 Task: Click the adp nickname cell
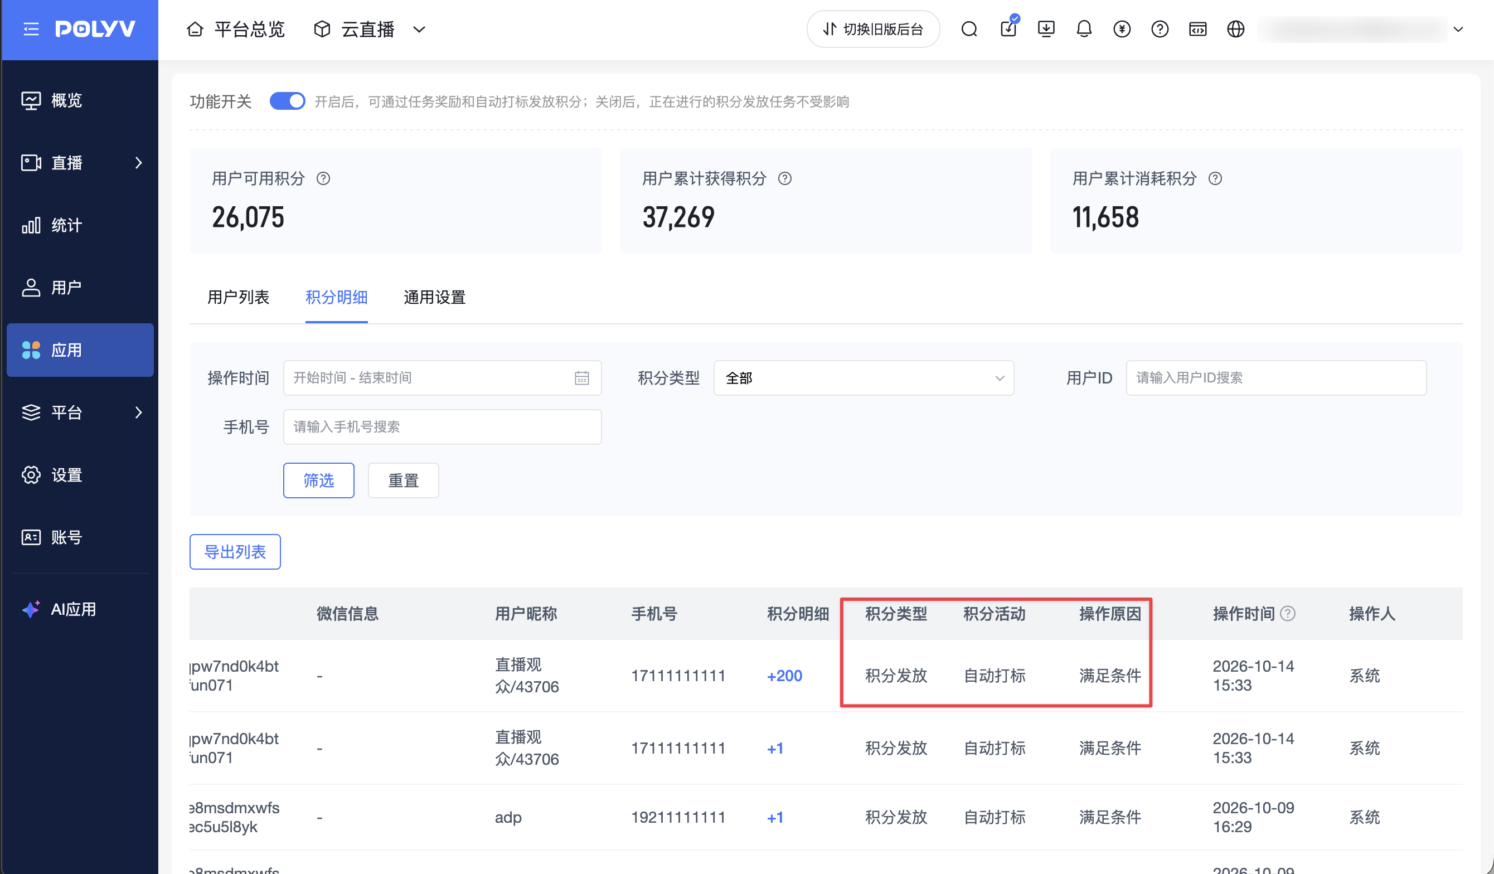(x=508, y=817)
